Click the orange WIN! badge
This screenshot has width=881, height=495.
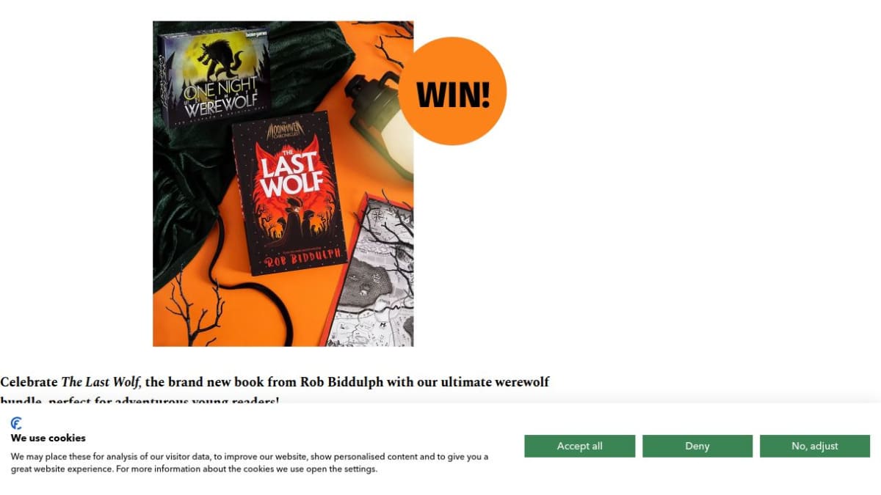click(x=453, y=92)
